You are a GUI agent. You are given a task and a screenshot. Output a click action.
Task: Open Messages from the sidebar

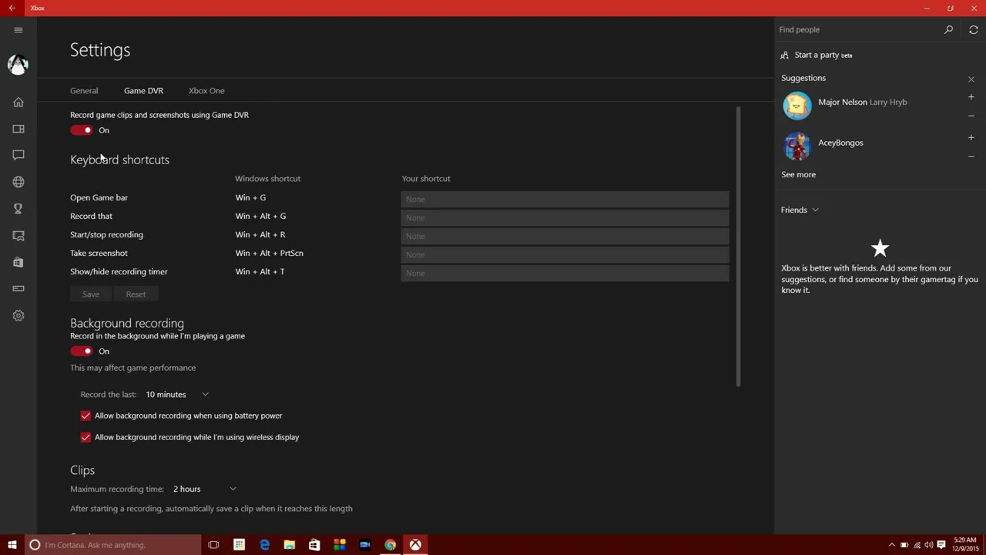tap(18, 155)
